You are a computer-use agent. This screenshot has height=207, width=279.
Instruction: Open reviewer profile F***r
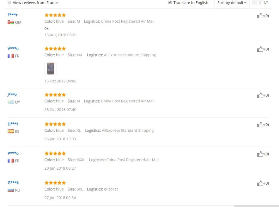pyautogui.click(x=13, y=15)
